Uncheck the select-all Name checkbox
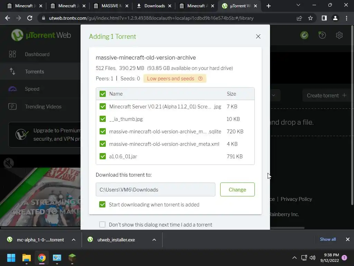 (102, 94)
